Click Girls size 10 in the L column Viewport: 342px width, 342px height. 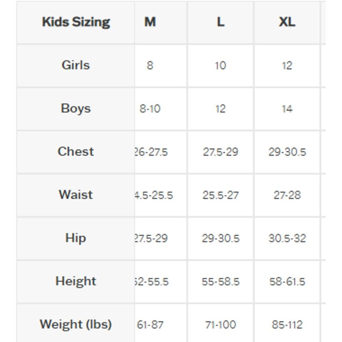221,65
